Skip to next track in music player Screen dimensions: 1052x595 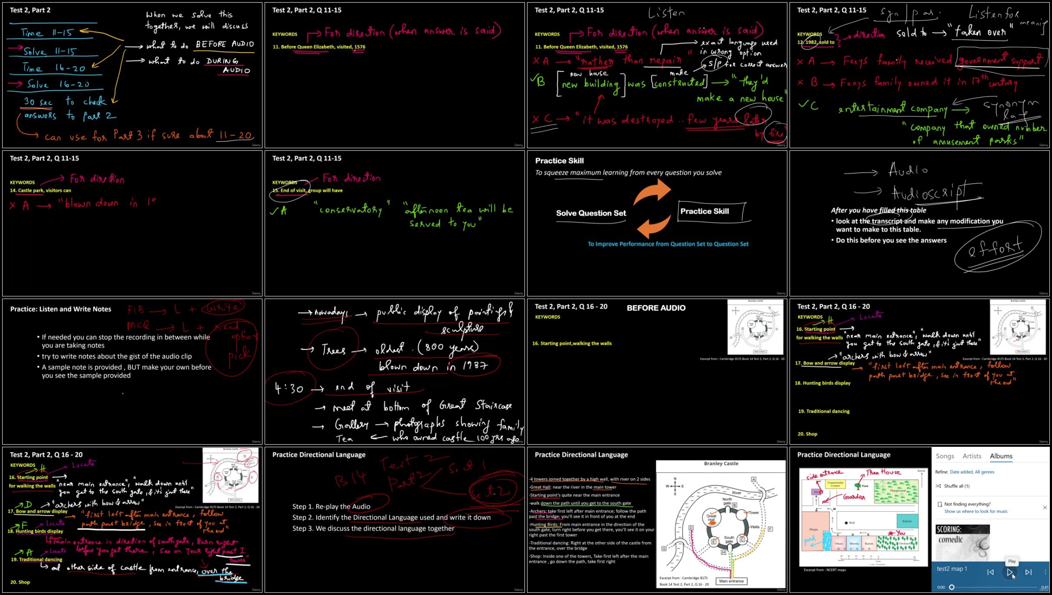1028,572
